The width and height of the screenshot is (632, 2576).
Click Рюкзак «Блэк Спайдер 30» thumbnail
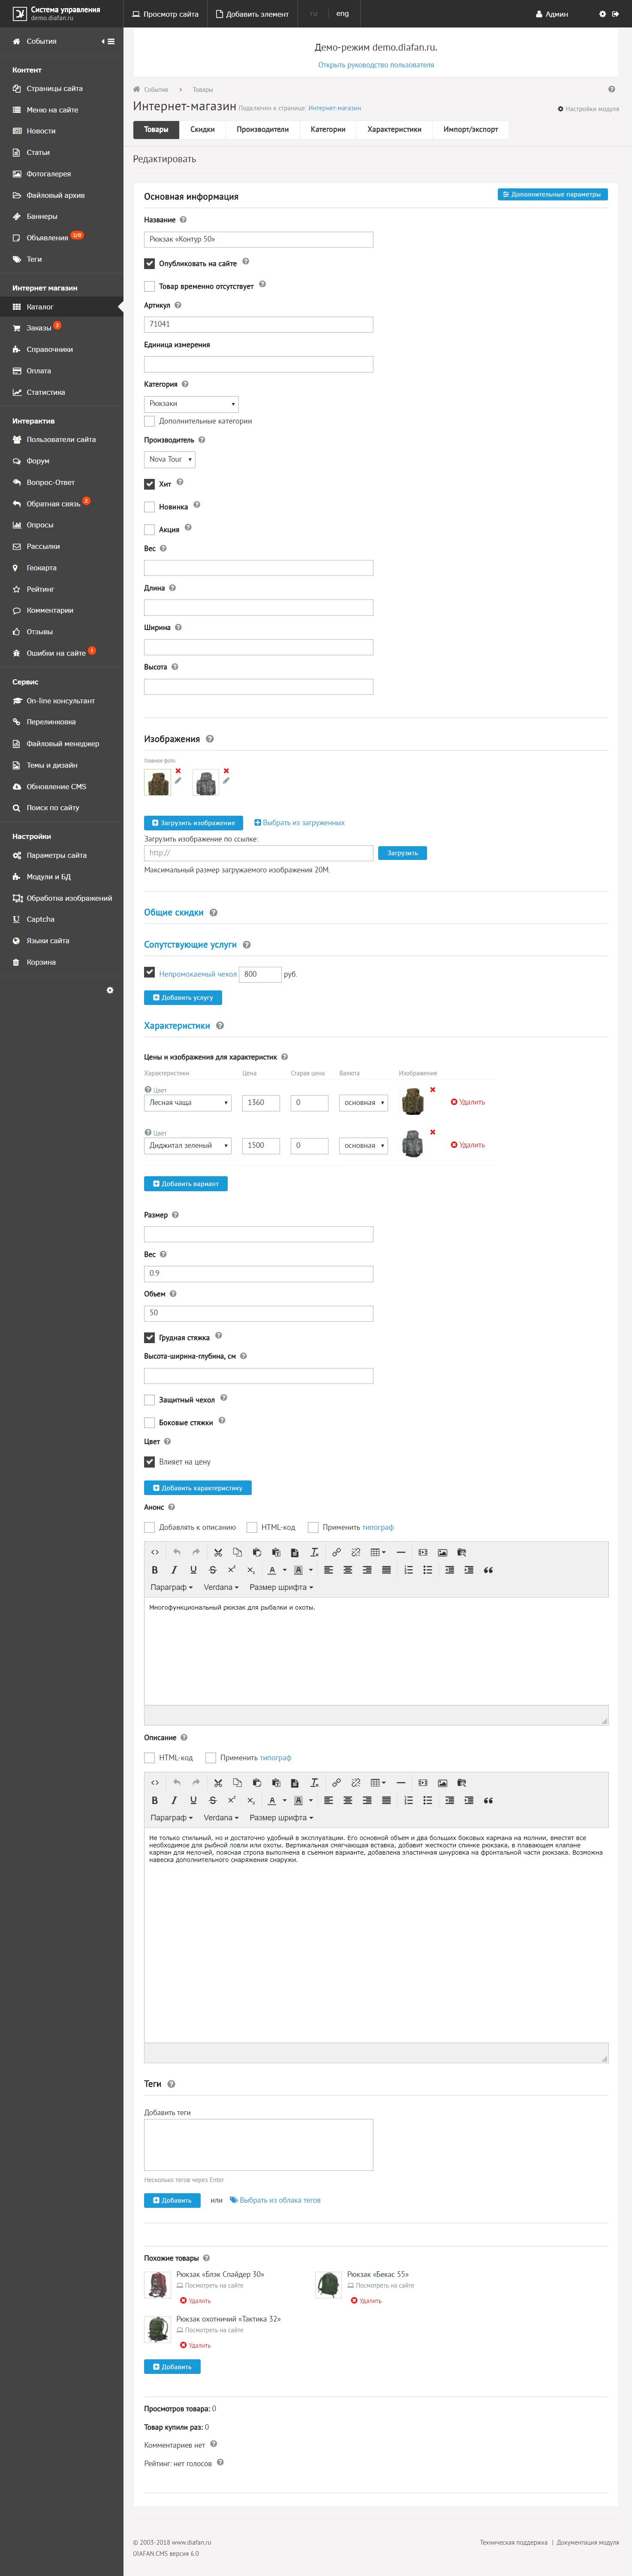pyautogui.click(x=158, y=2285)
